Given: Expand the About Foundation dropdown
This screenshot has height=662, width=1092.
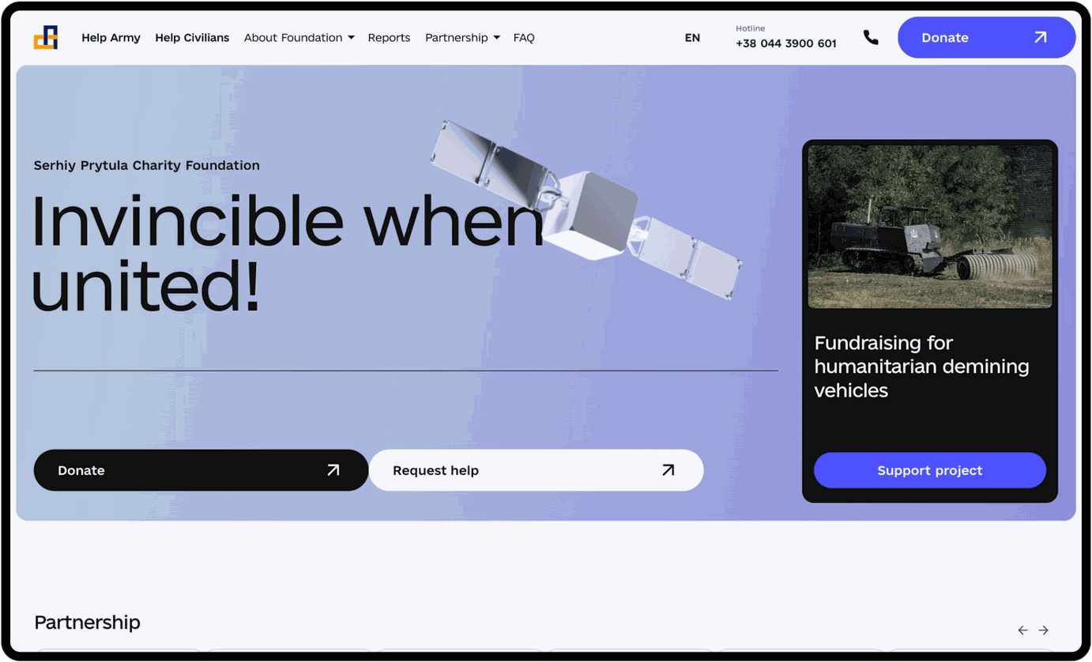Looking at the screenshot, I should coord(299,37).
